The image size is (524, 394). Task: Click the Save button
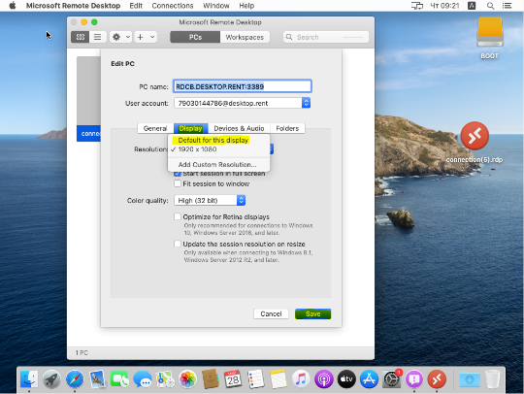[x=313, y=313]
